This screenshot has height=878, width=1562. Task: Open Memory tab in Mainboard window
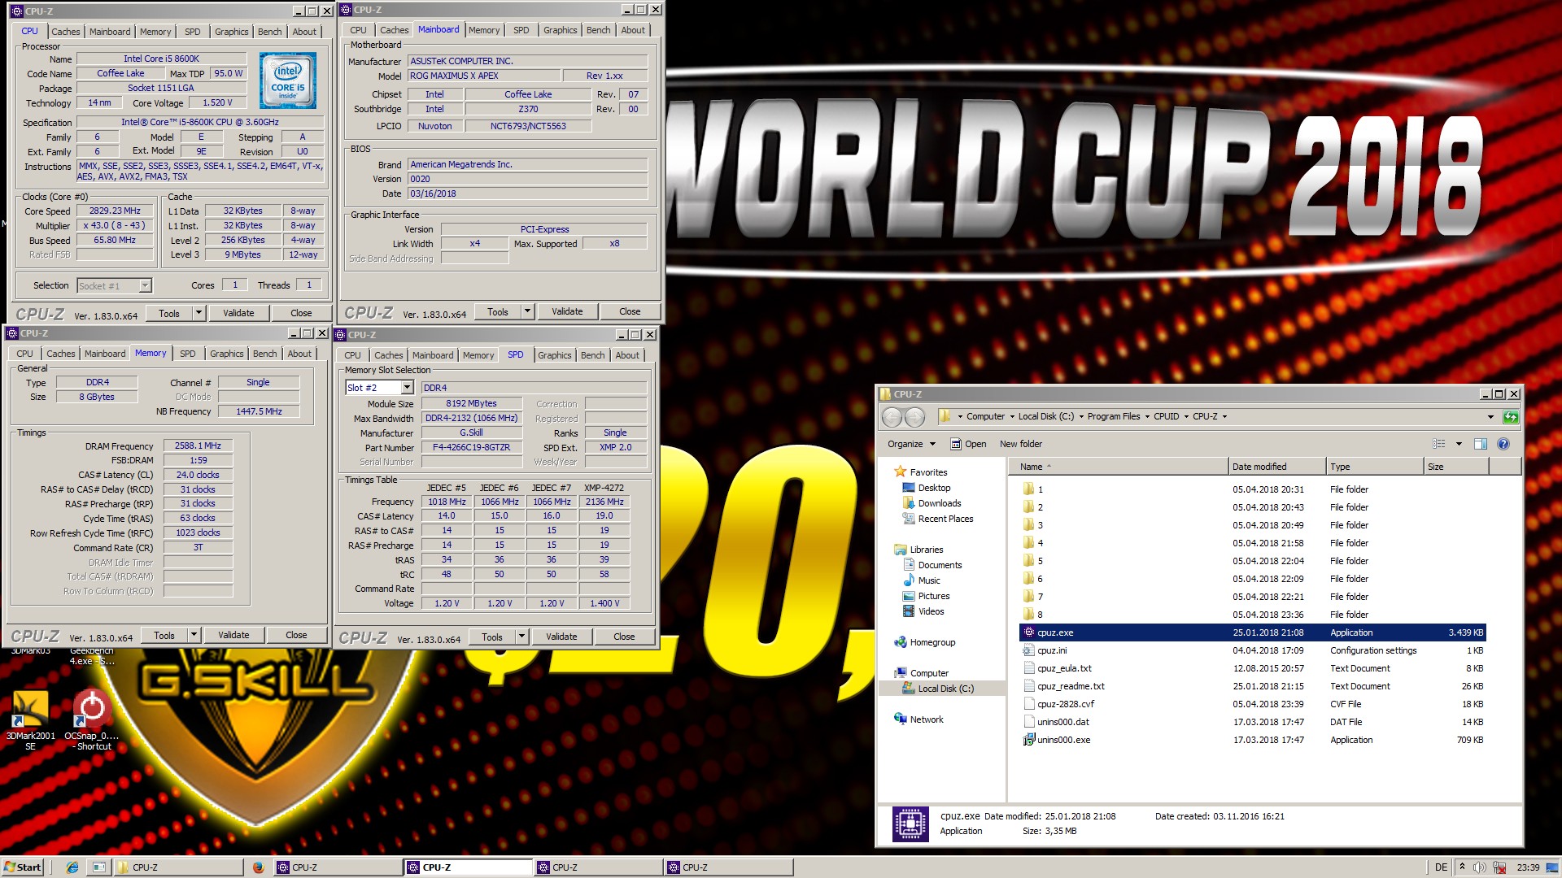[484, 30]
